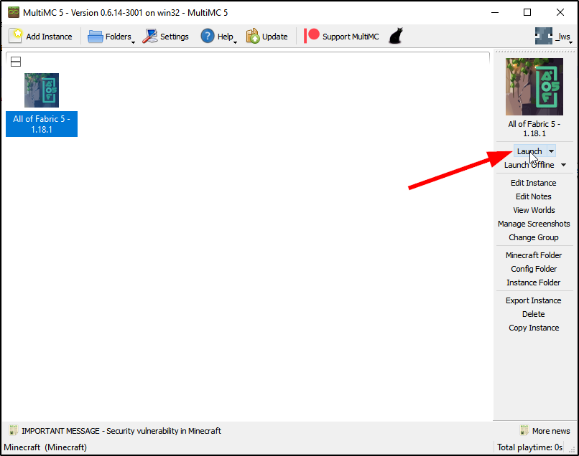The image size is (579, 456).
Task: Click Export Instance
Action: [533, 300]
